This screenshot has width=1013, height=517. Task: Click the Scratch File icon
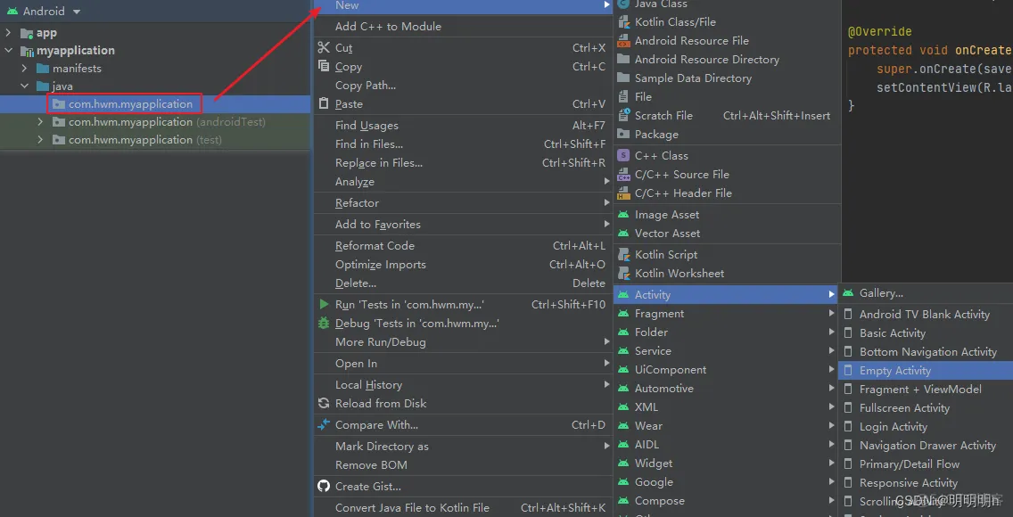[623, 116]
